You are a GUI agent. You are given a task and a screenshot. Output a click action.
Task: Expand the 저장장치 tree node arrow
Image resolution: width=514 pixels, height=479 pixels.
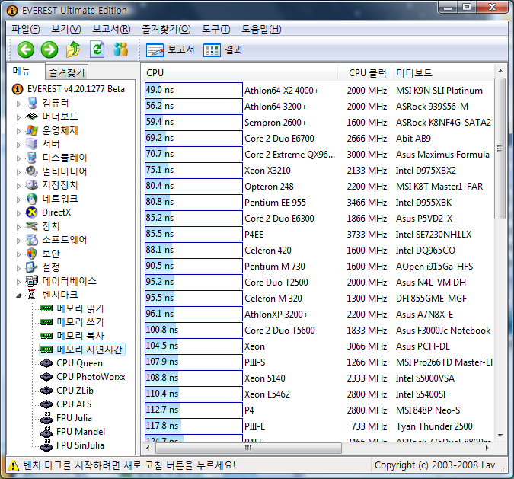18,186
